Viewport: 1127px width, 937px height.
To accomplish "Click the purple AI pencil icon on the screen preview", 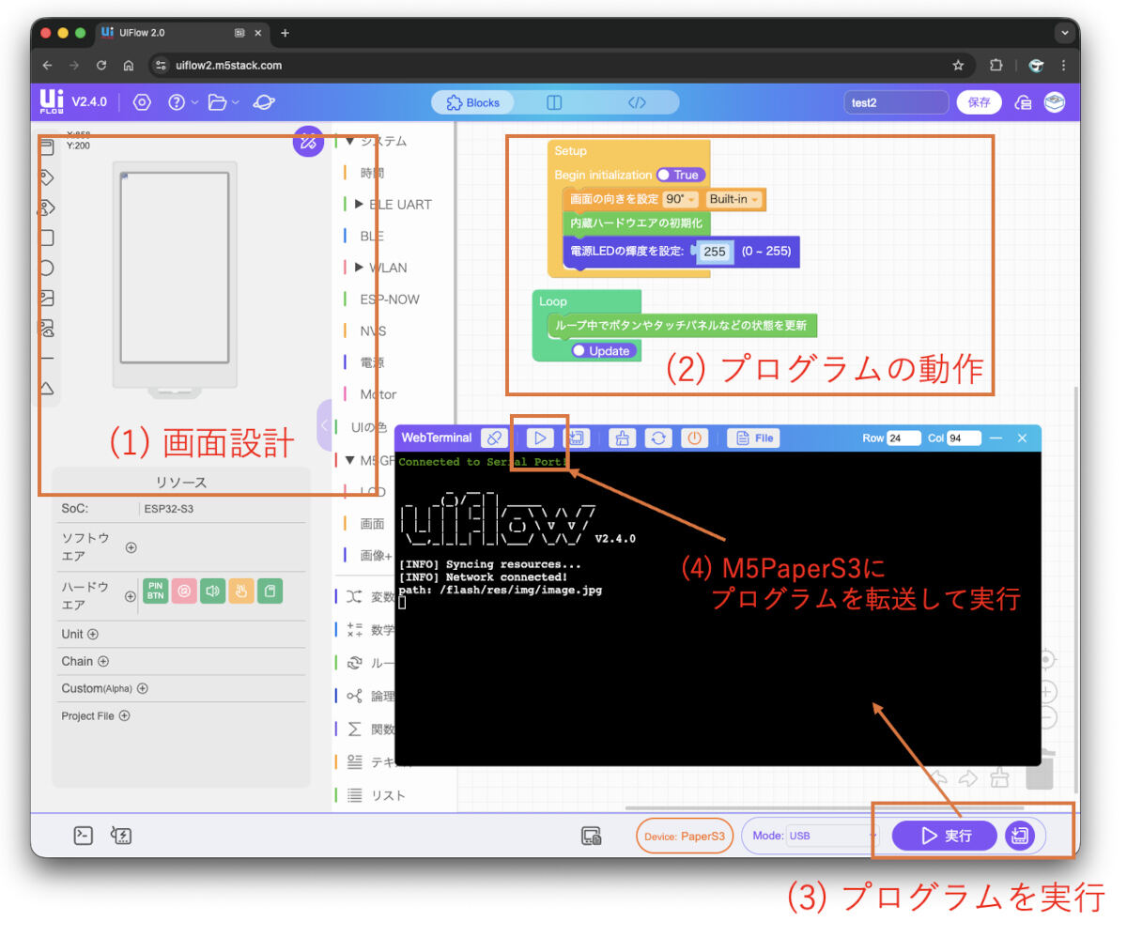I will coord(308,141).
